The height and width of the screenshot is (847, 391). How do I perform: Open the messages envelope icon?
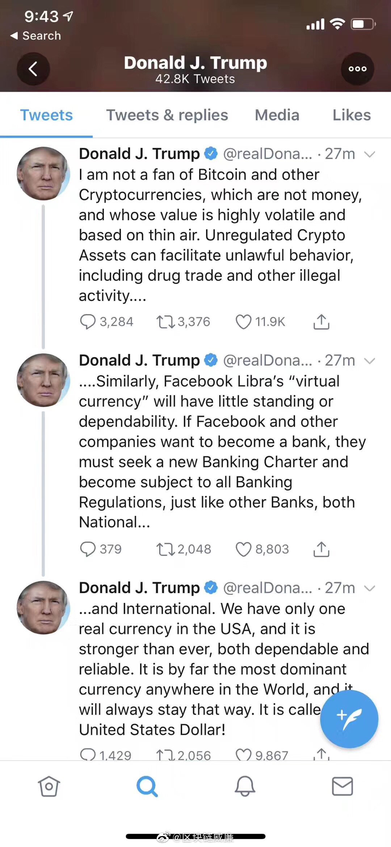click(342, 786)
